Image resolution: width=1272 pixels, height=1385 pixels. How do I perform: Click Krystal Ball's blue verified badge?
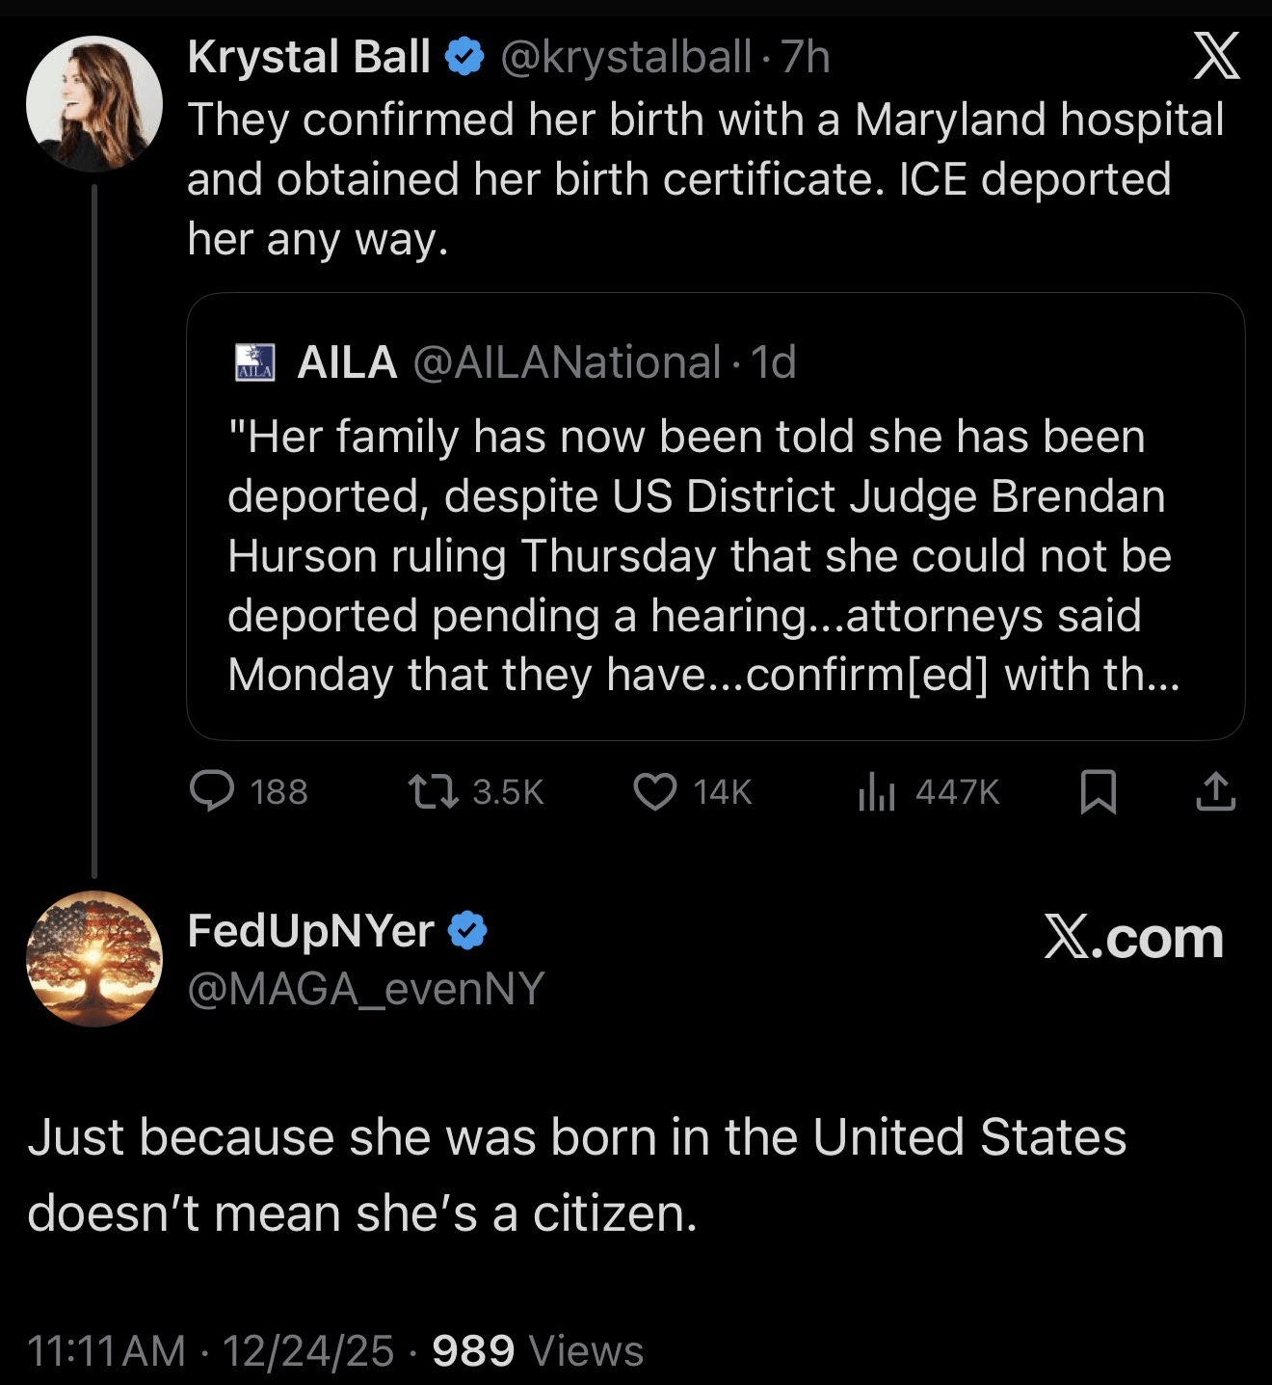tap(464, 57)
